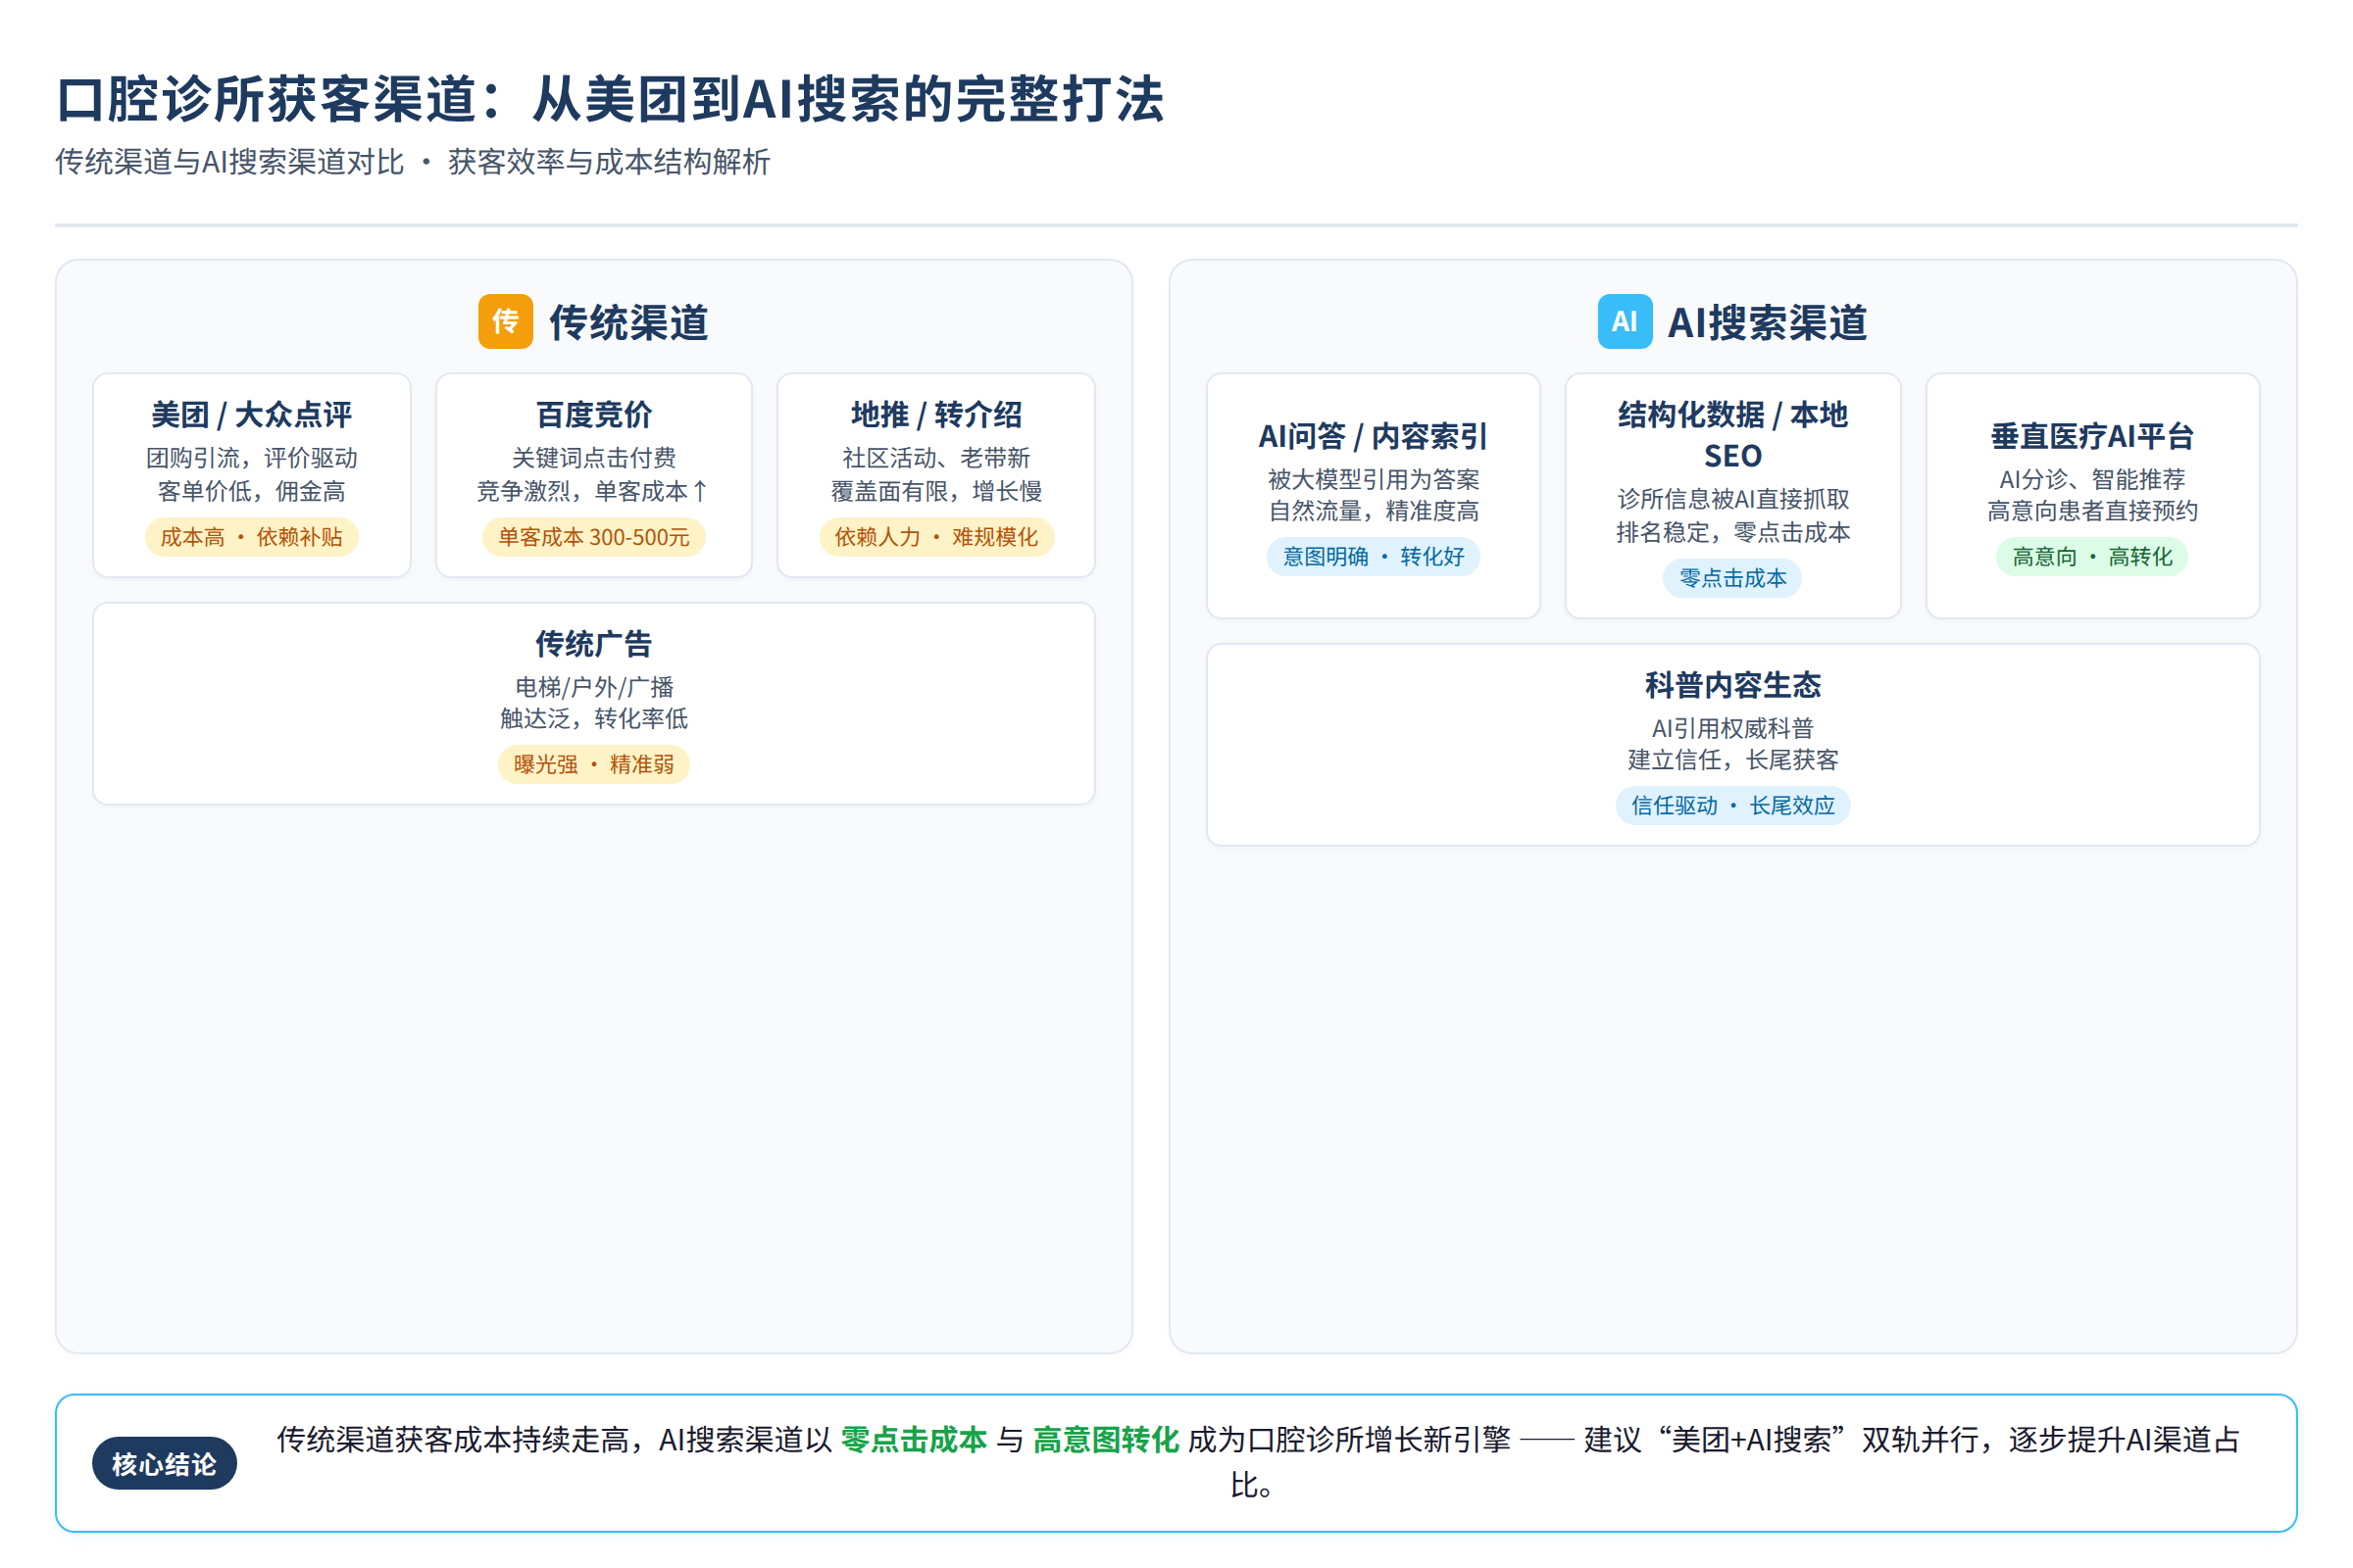The height and width of the screenshot is (1568, 2353).
Task: Click the text 客单价低，佣金高
Action: 252,491
